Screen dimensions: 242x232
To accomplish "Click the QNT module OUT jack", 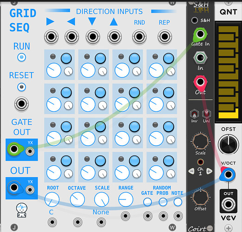I will (228, 205).
